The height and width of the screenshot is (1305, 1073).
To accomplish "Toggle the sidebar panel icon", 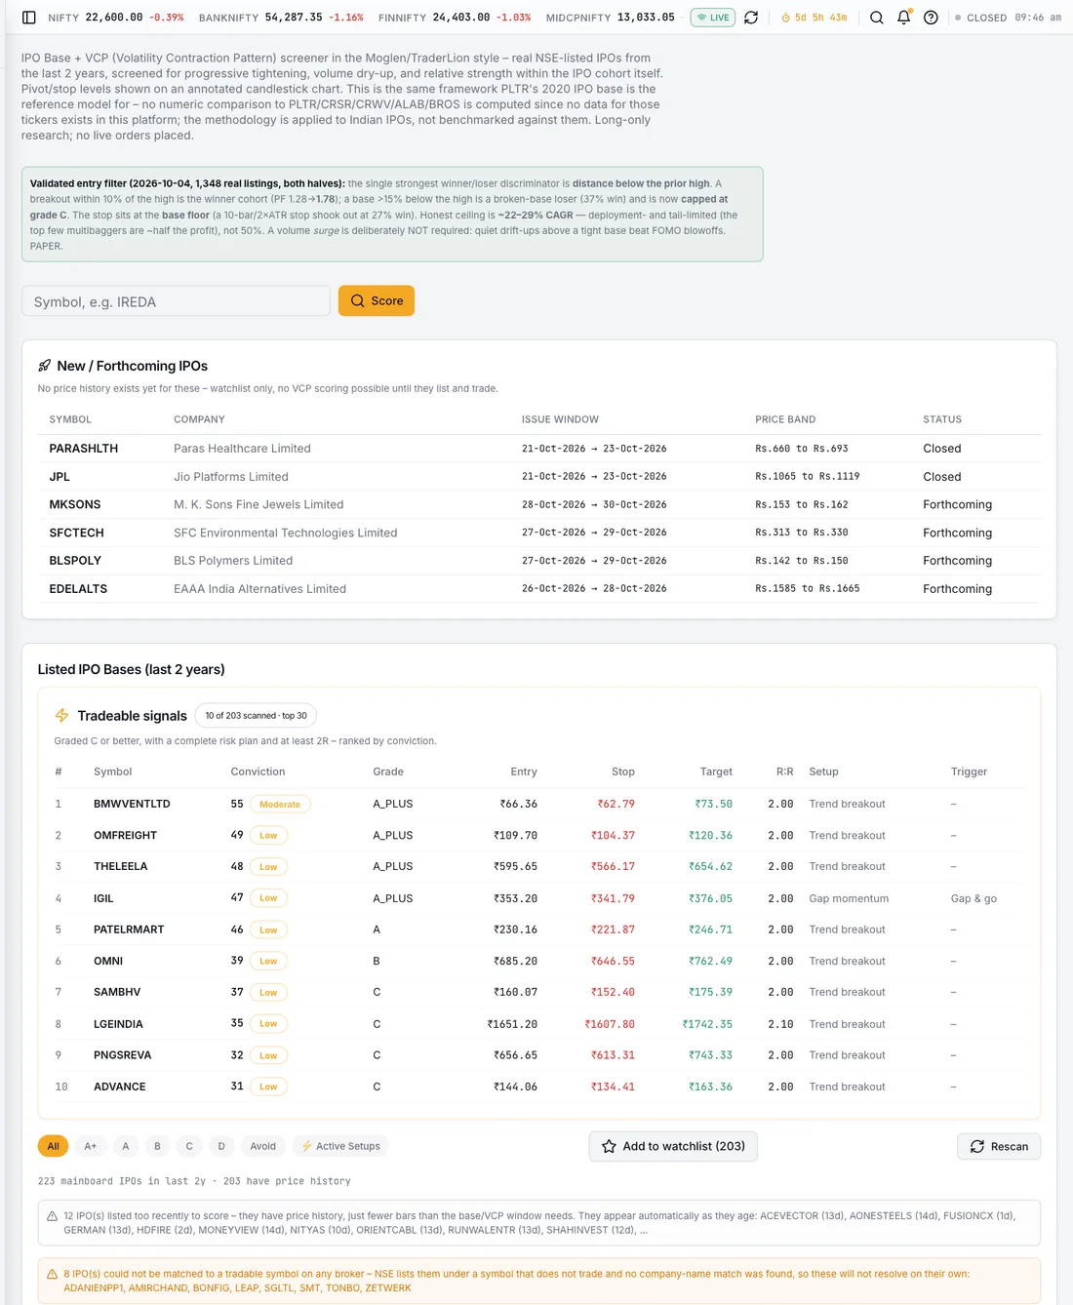I will (29, 18).
